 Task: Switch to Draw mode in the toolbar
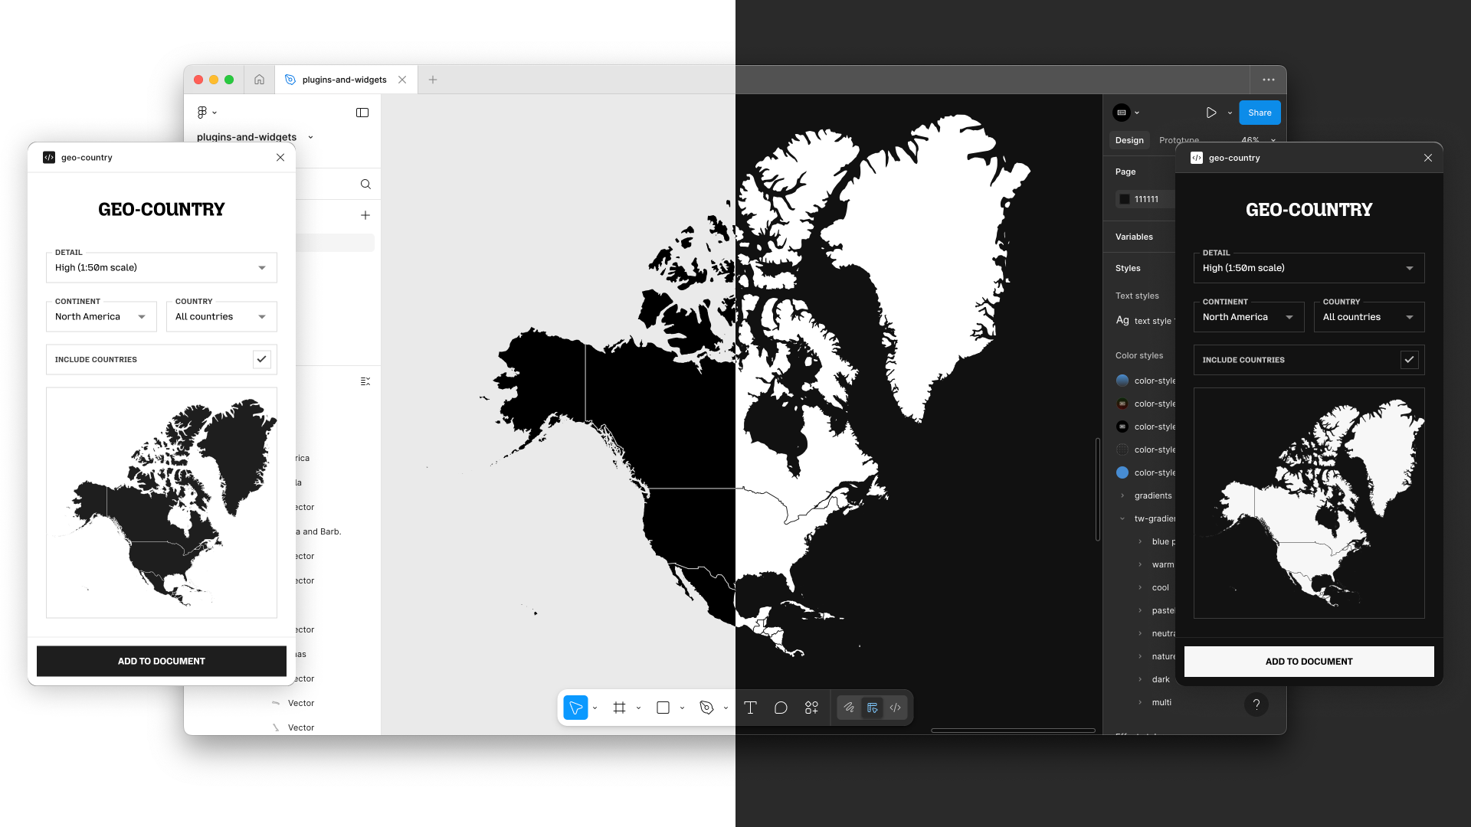849,708
